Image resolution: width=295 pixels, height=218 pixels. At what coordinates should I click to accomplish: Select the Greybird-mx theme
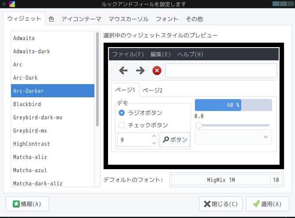point(52,130)
